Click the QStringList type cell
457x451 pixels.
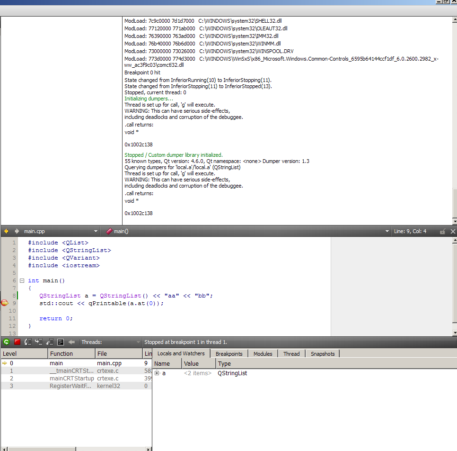click(232, 373)
